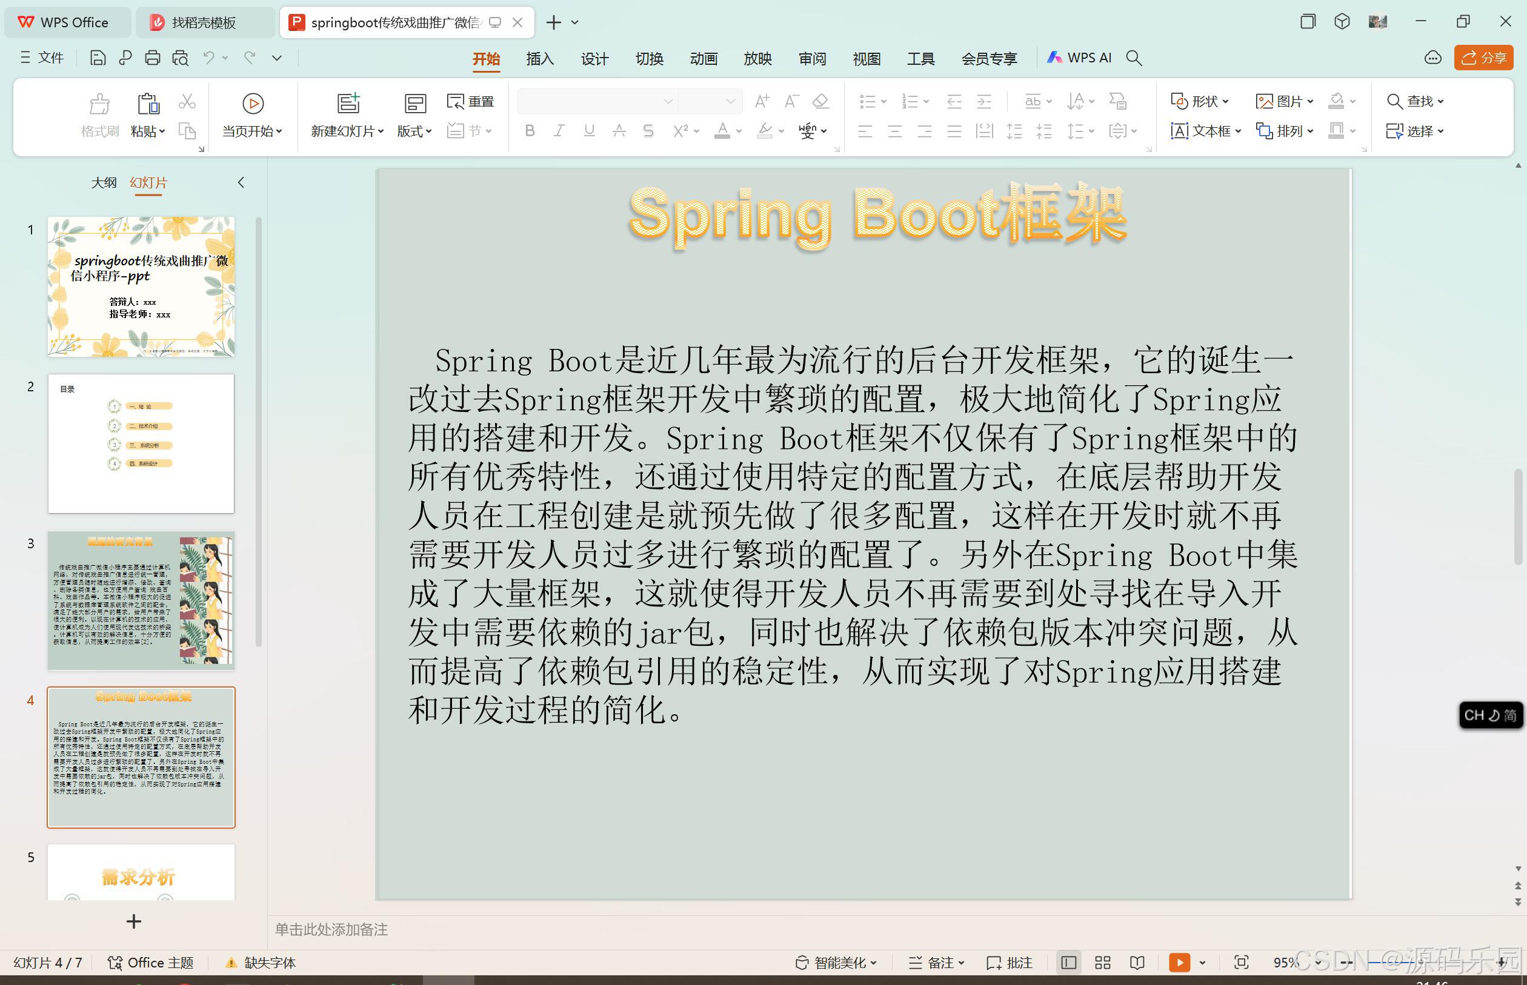1527x985 pixels.
Task: Click the Share (分享) button
Action: click(x=1483, y=58)
